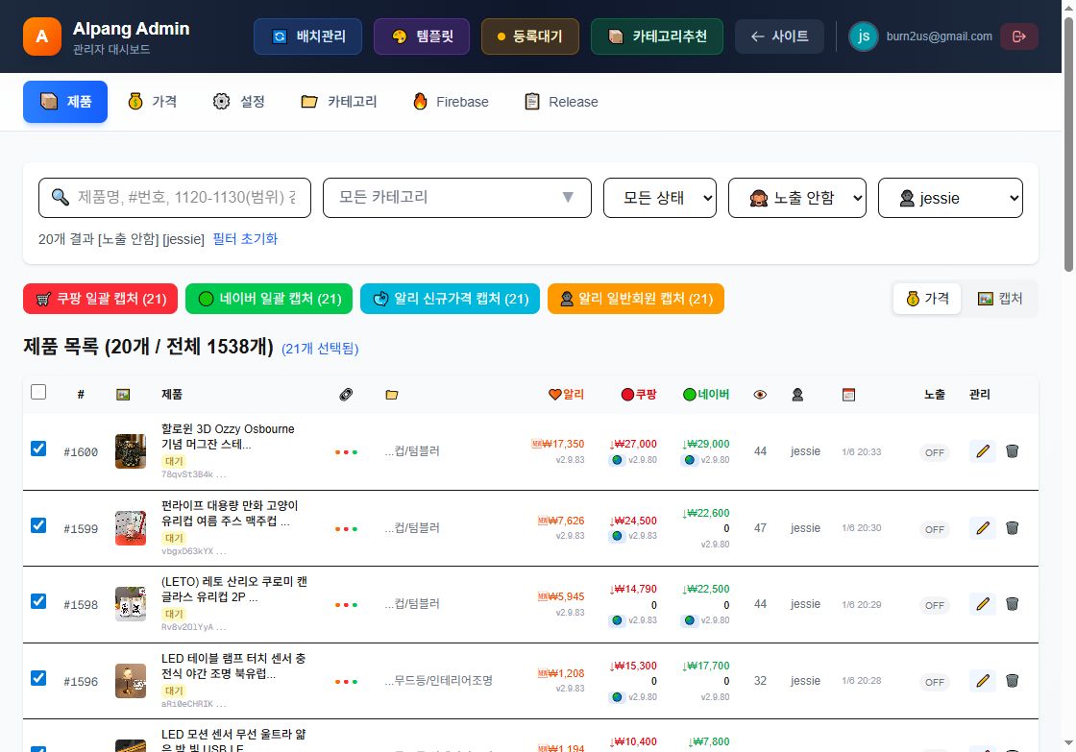
Task: Click the Alpang Admin logo icon
Action: 41,36
